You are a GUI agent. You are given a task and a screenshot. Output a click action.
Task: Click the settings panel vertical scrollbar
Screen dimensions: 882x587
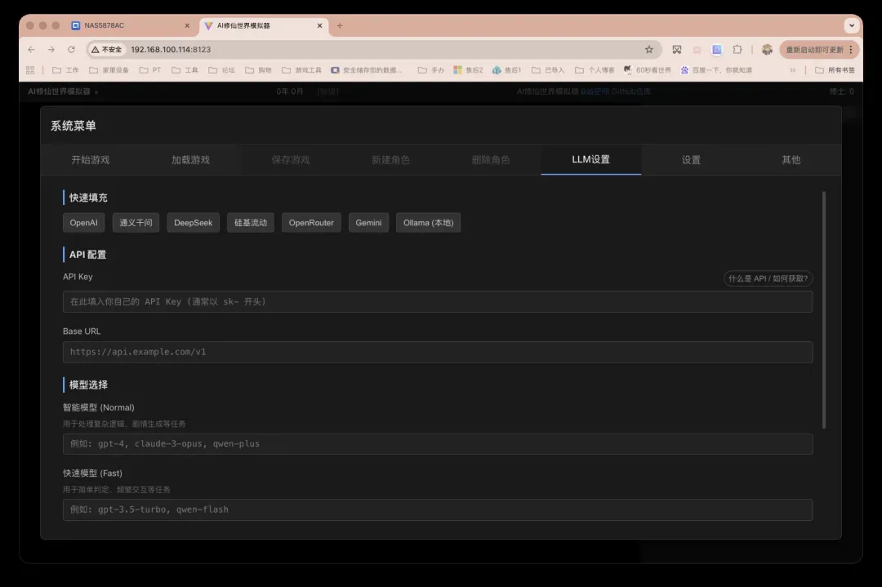point(823,310)
